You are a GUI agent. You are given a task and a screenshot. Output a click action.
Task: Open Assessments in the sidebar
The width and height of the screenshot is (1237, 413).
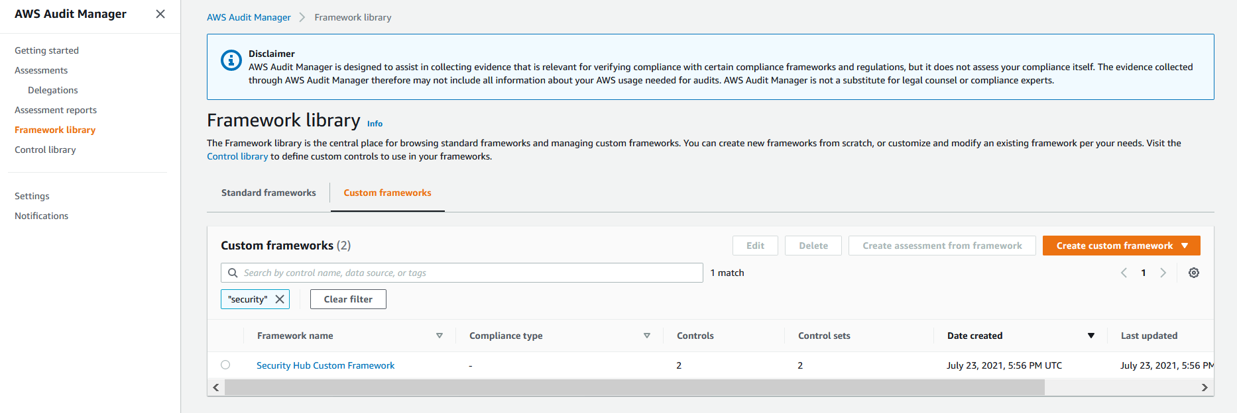click(41, 70)
